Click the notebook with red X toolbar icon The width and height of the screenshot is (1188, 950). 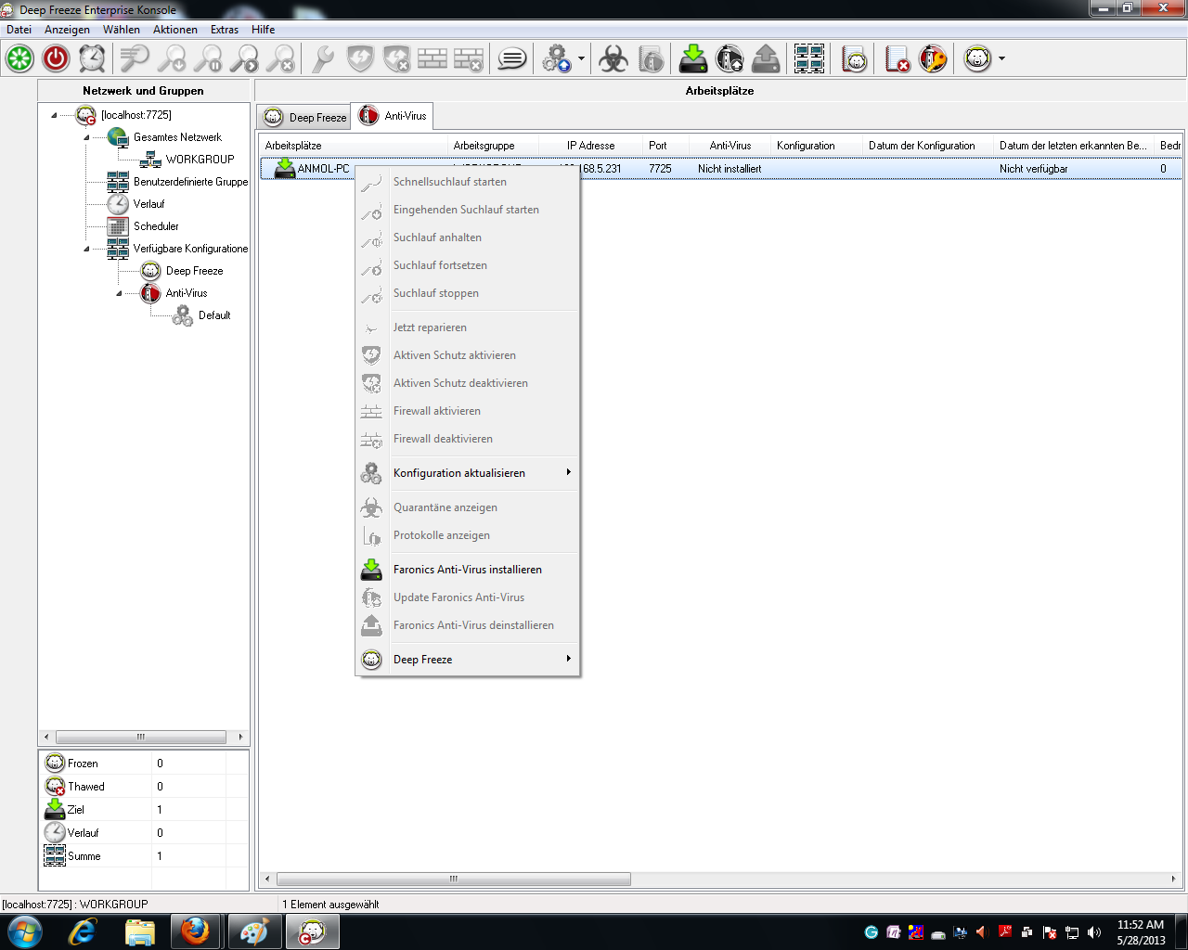coord(897,58)
